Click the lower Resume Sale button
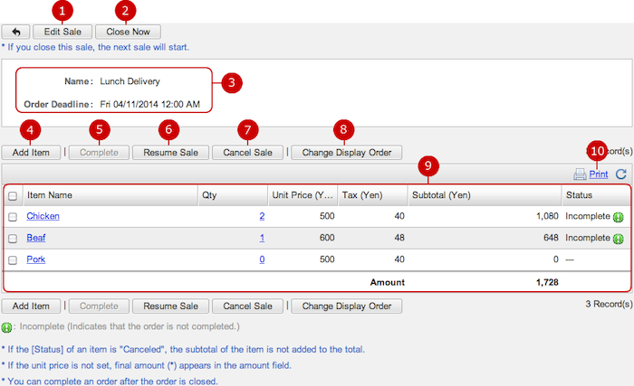The width and height of the screenshot is (634, 386). click(x=170, y=306)
